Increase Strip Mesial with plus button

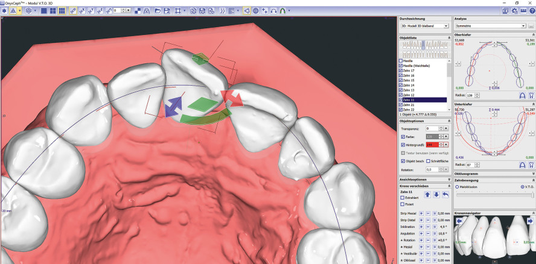point(421,213)
